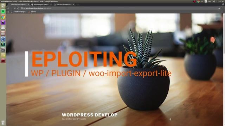Open the clock showing 23:11
Viewport: 225px width, 126px height.
click(x=219, y=1)
